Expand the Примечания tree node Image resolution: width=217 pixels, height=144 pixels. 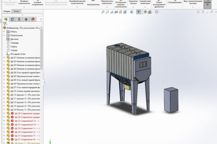4,35
